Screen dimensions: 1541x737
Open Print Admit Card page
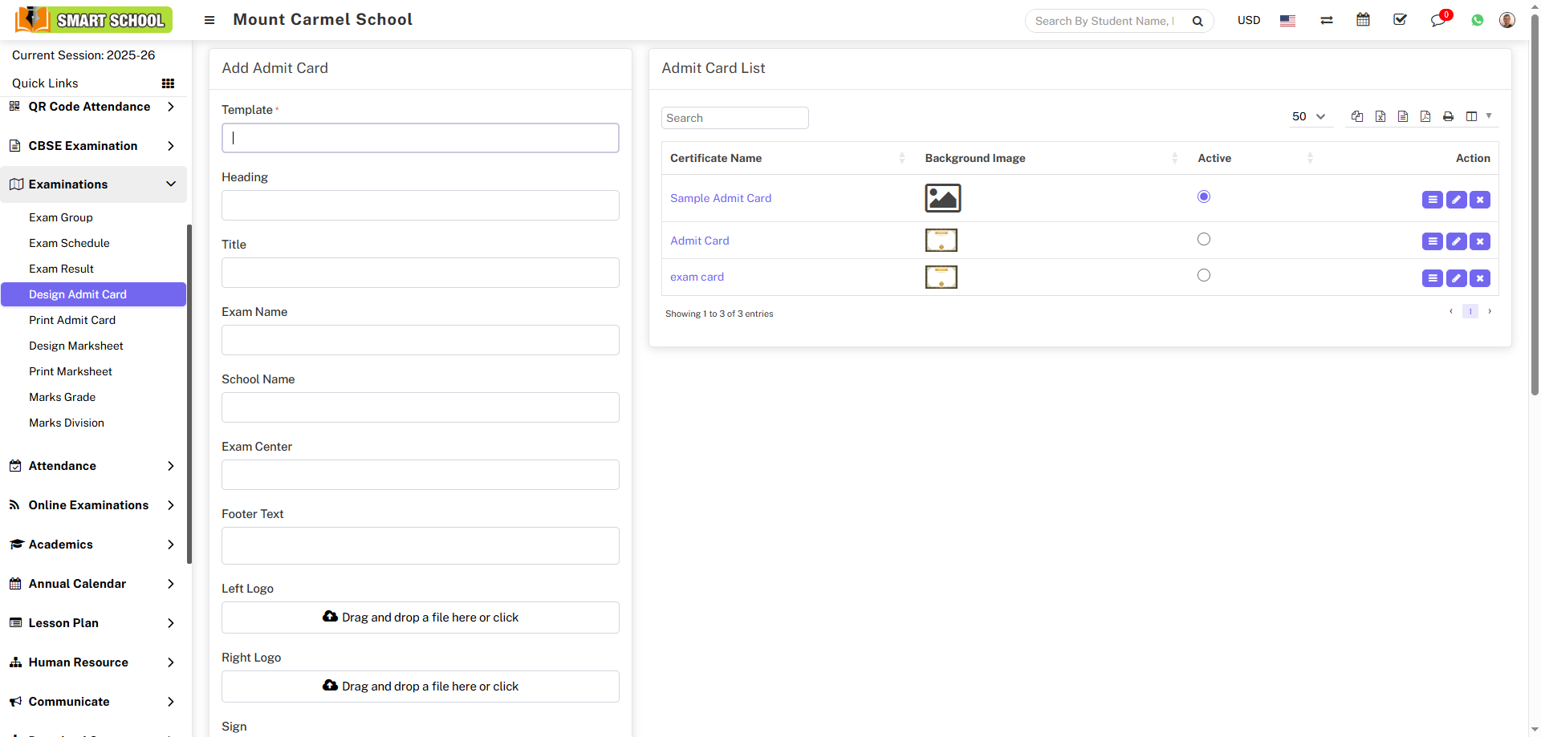coord(72,320)
